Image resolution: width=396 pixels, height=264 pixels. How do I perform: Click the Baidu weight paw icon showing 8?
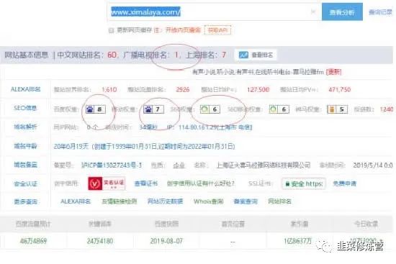[96, 109]
